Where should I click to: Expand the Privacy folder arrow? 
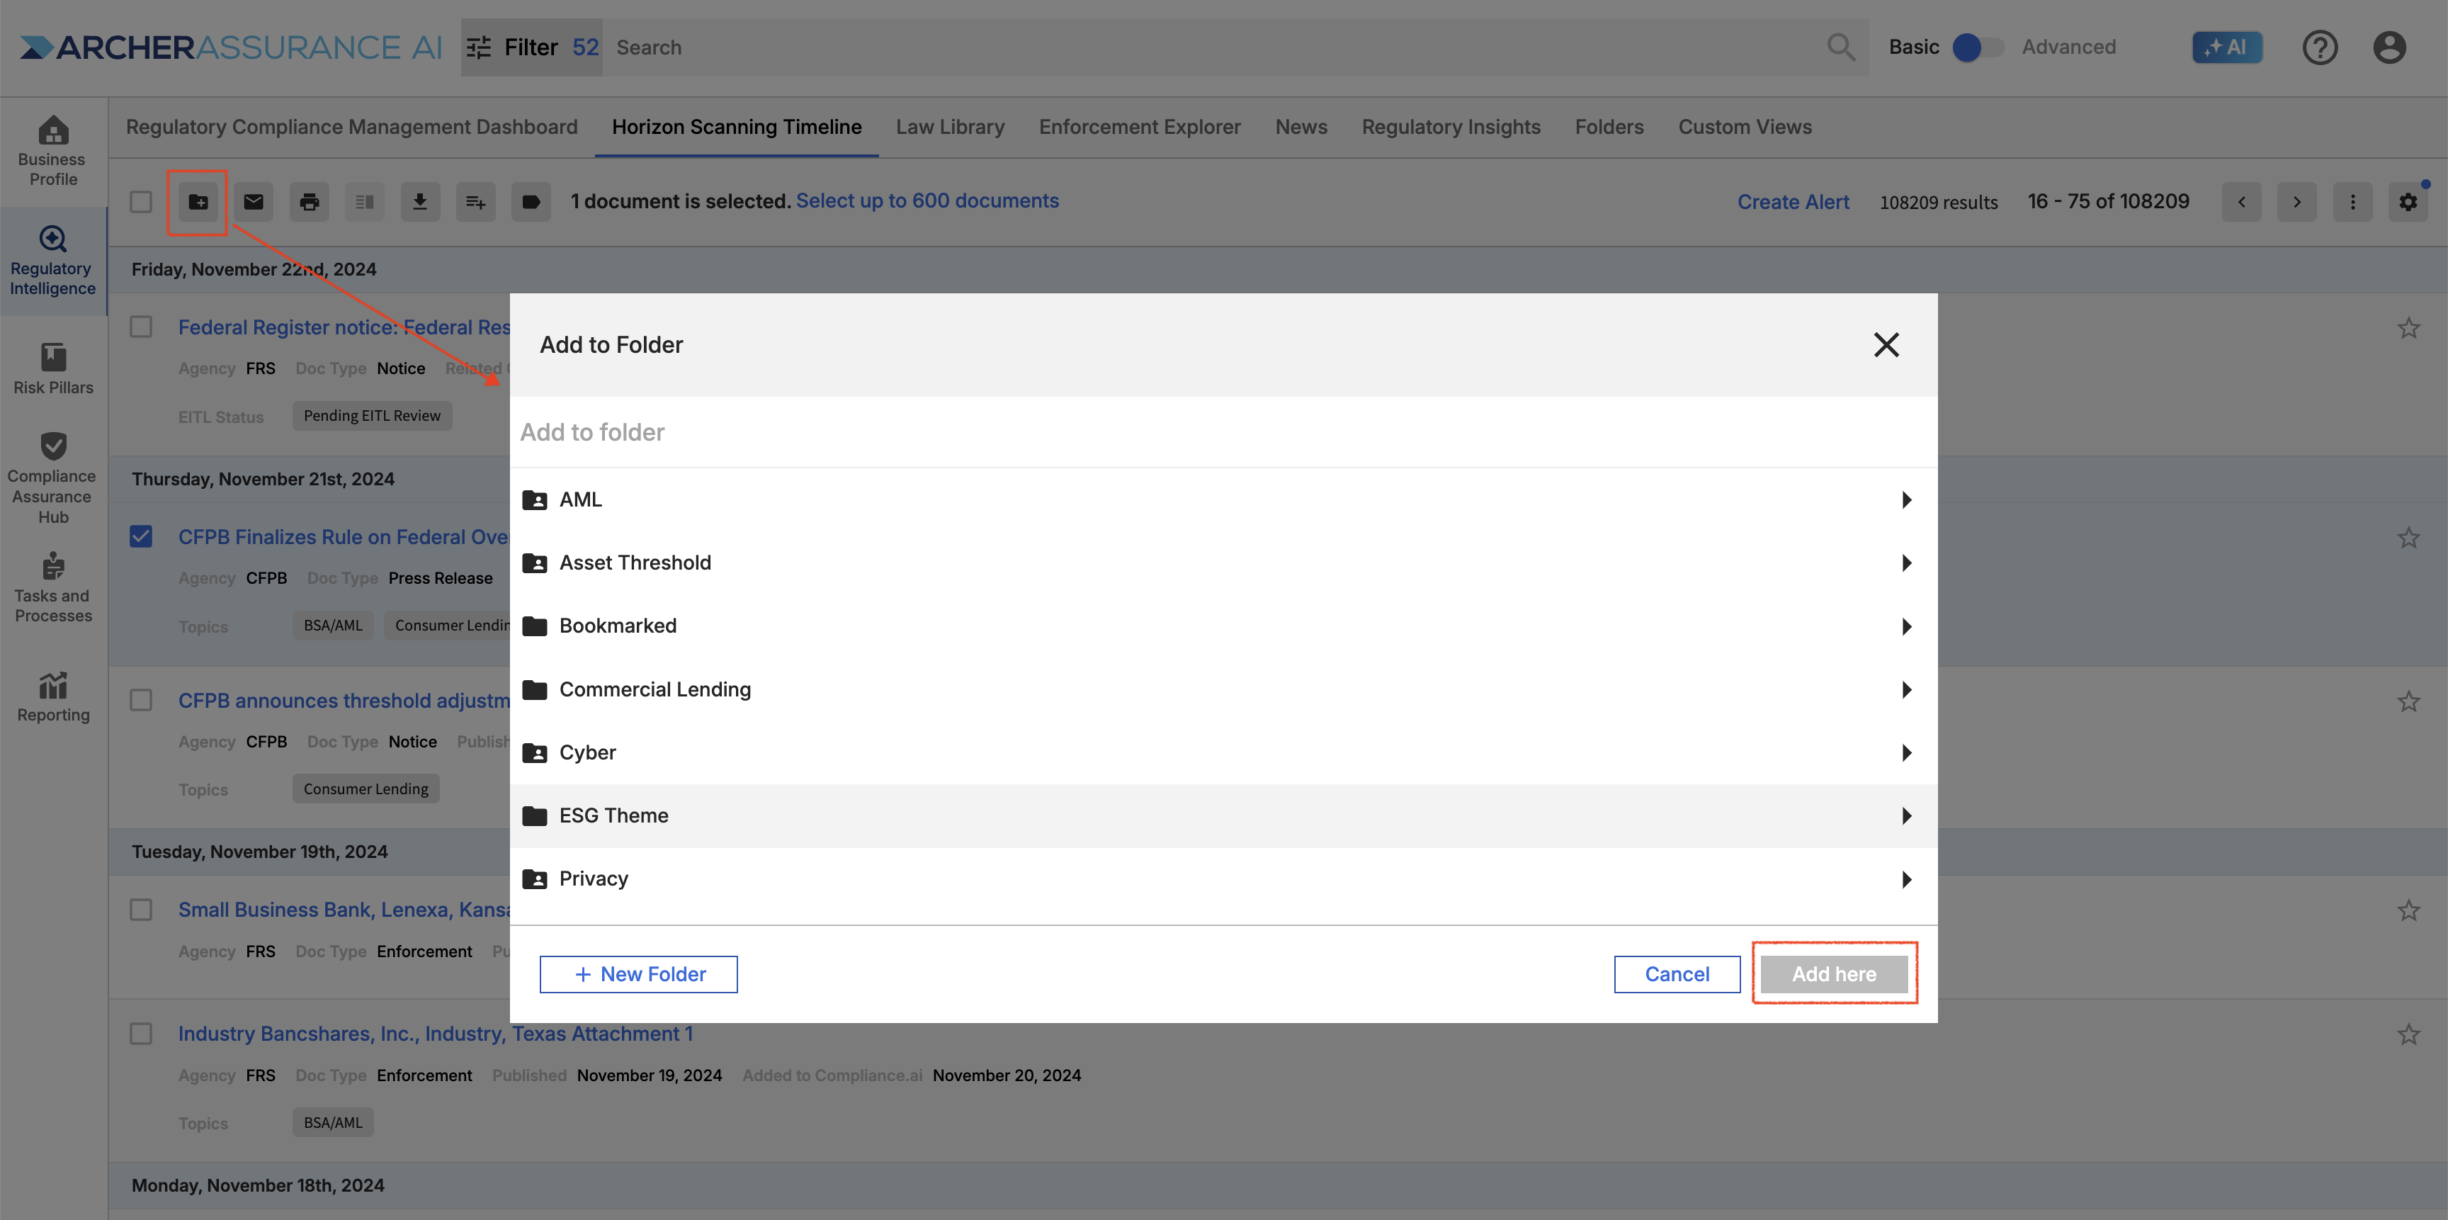click(x=1906, y=879)
